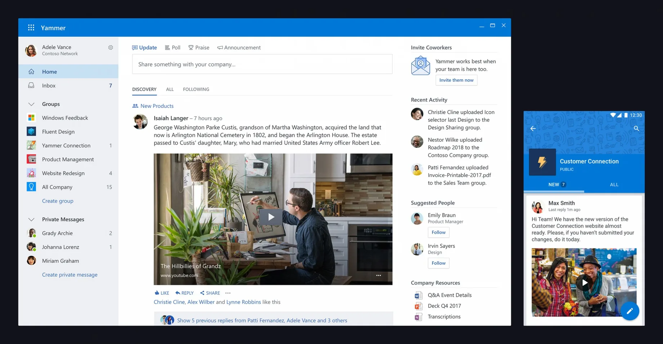
Task: Open the Inbox
Action: click(x=68, y=86)
